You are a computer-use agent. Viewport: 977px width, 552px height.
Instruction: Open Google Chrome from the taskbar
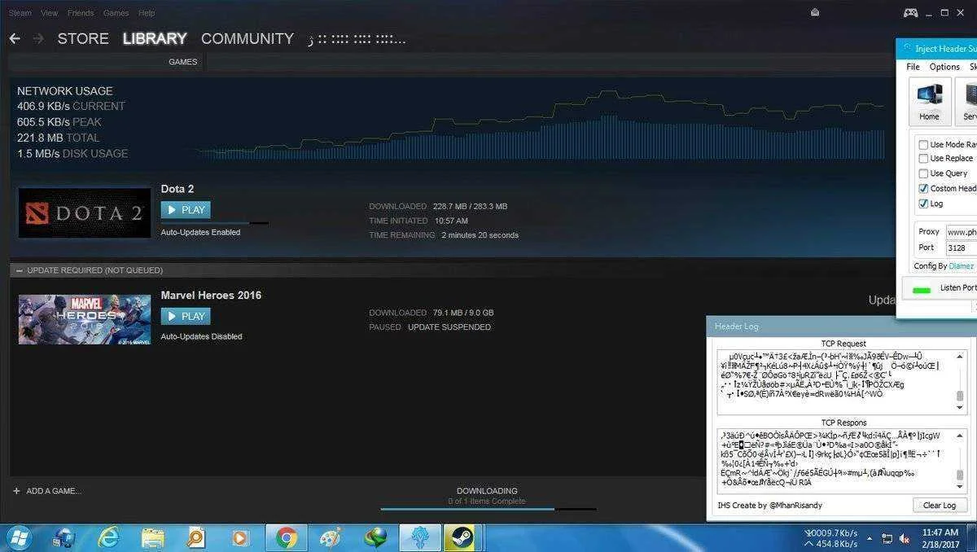click(286, 537)
